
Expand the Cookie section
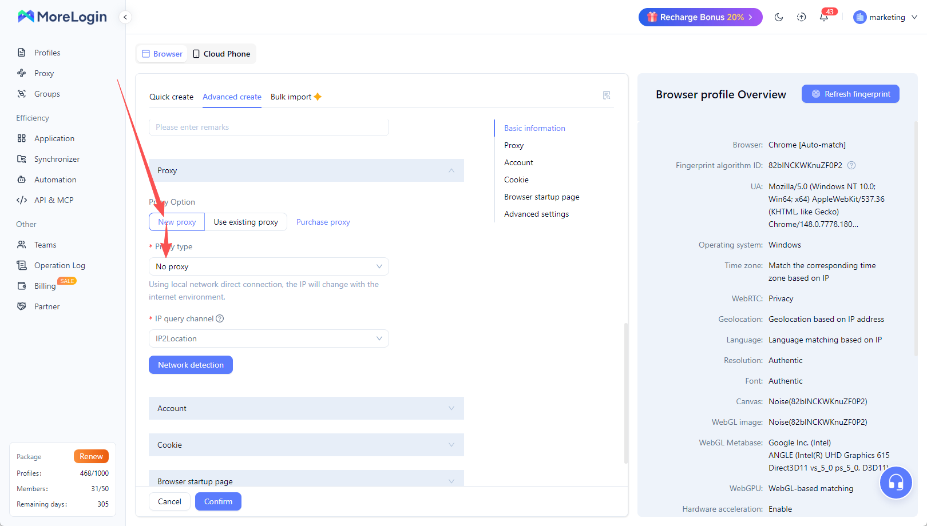click(306, 445)
